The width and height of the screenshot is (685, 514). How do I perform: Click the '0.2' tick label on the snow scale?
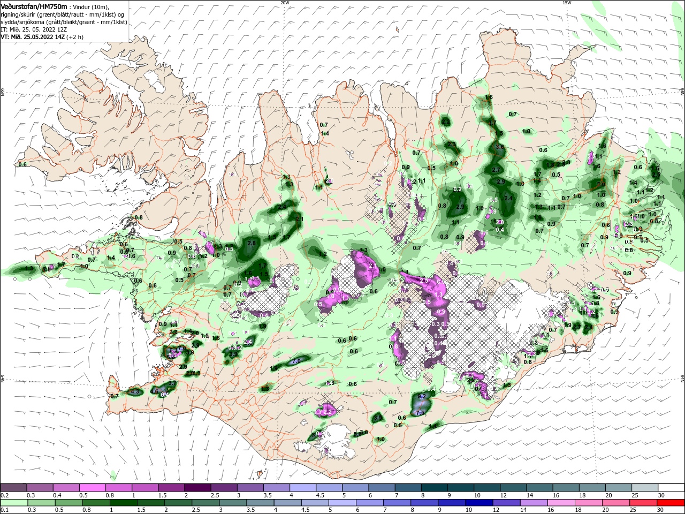tap(4, 495)
